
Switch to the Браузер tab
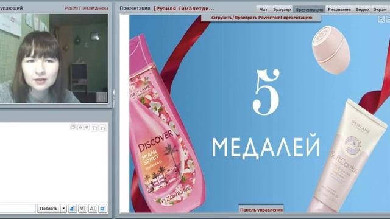282,10
